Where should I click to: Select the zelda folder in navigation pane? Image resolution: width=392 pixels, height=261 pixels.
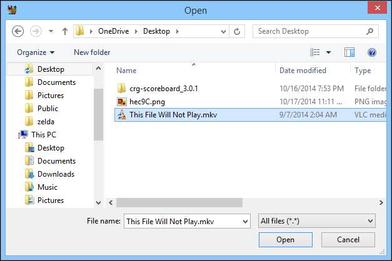click(x=40, y=122)
